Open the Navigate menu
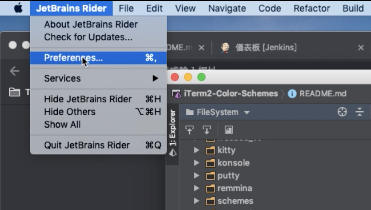Viewport: 371px width, 210px height. coord(227,8)
